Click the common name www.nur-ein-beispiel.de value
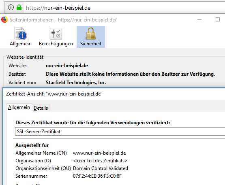 (x=99, y=153)
